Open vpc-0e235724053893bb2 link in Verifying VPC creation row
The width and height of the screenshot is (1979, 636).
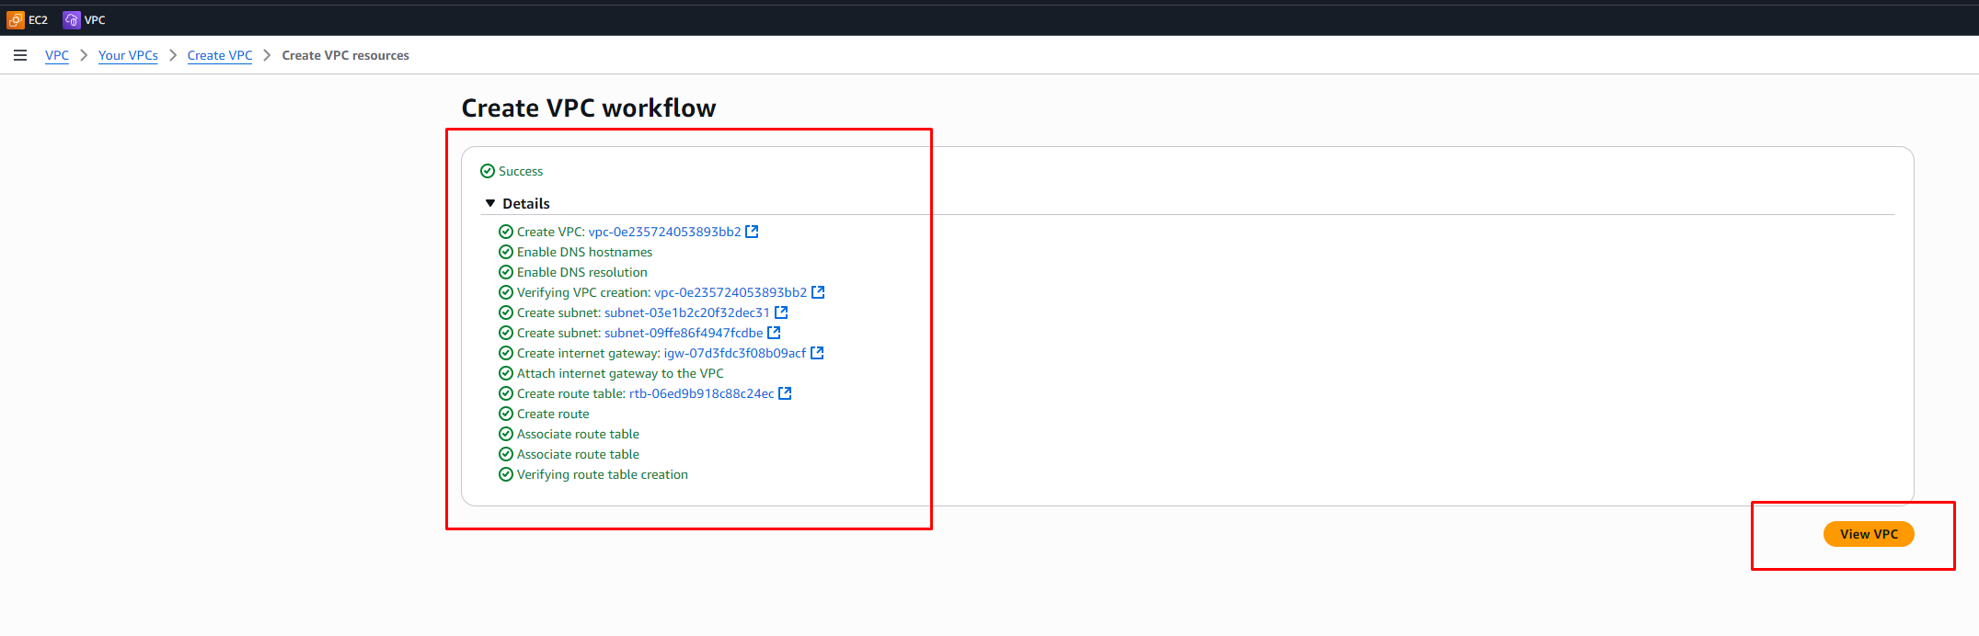click(x=731, y=292)
